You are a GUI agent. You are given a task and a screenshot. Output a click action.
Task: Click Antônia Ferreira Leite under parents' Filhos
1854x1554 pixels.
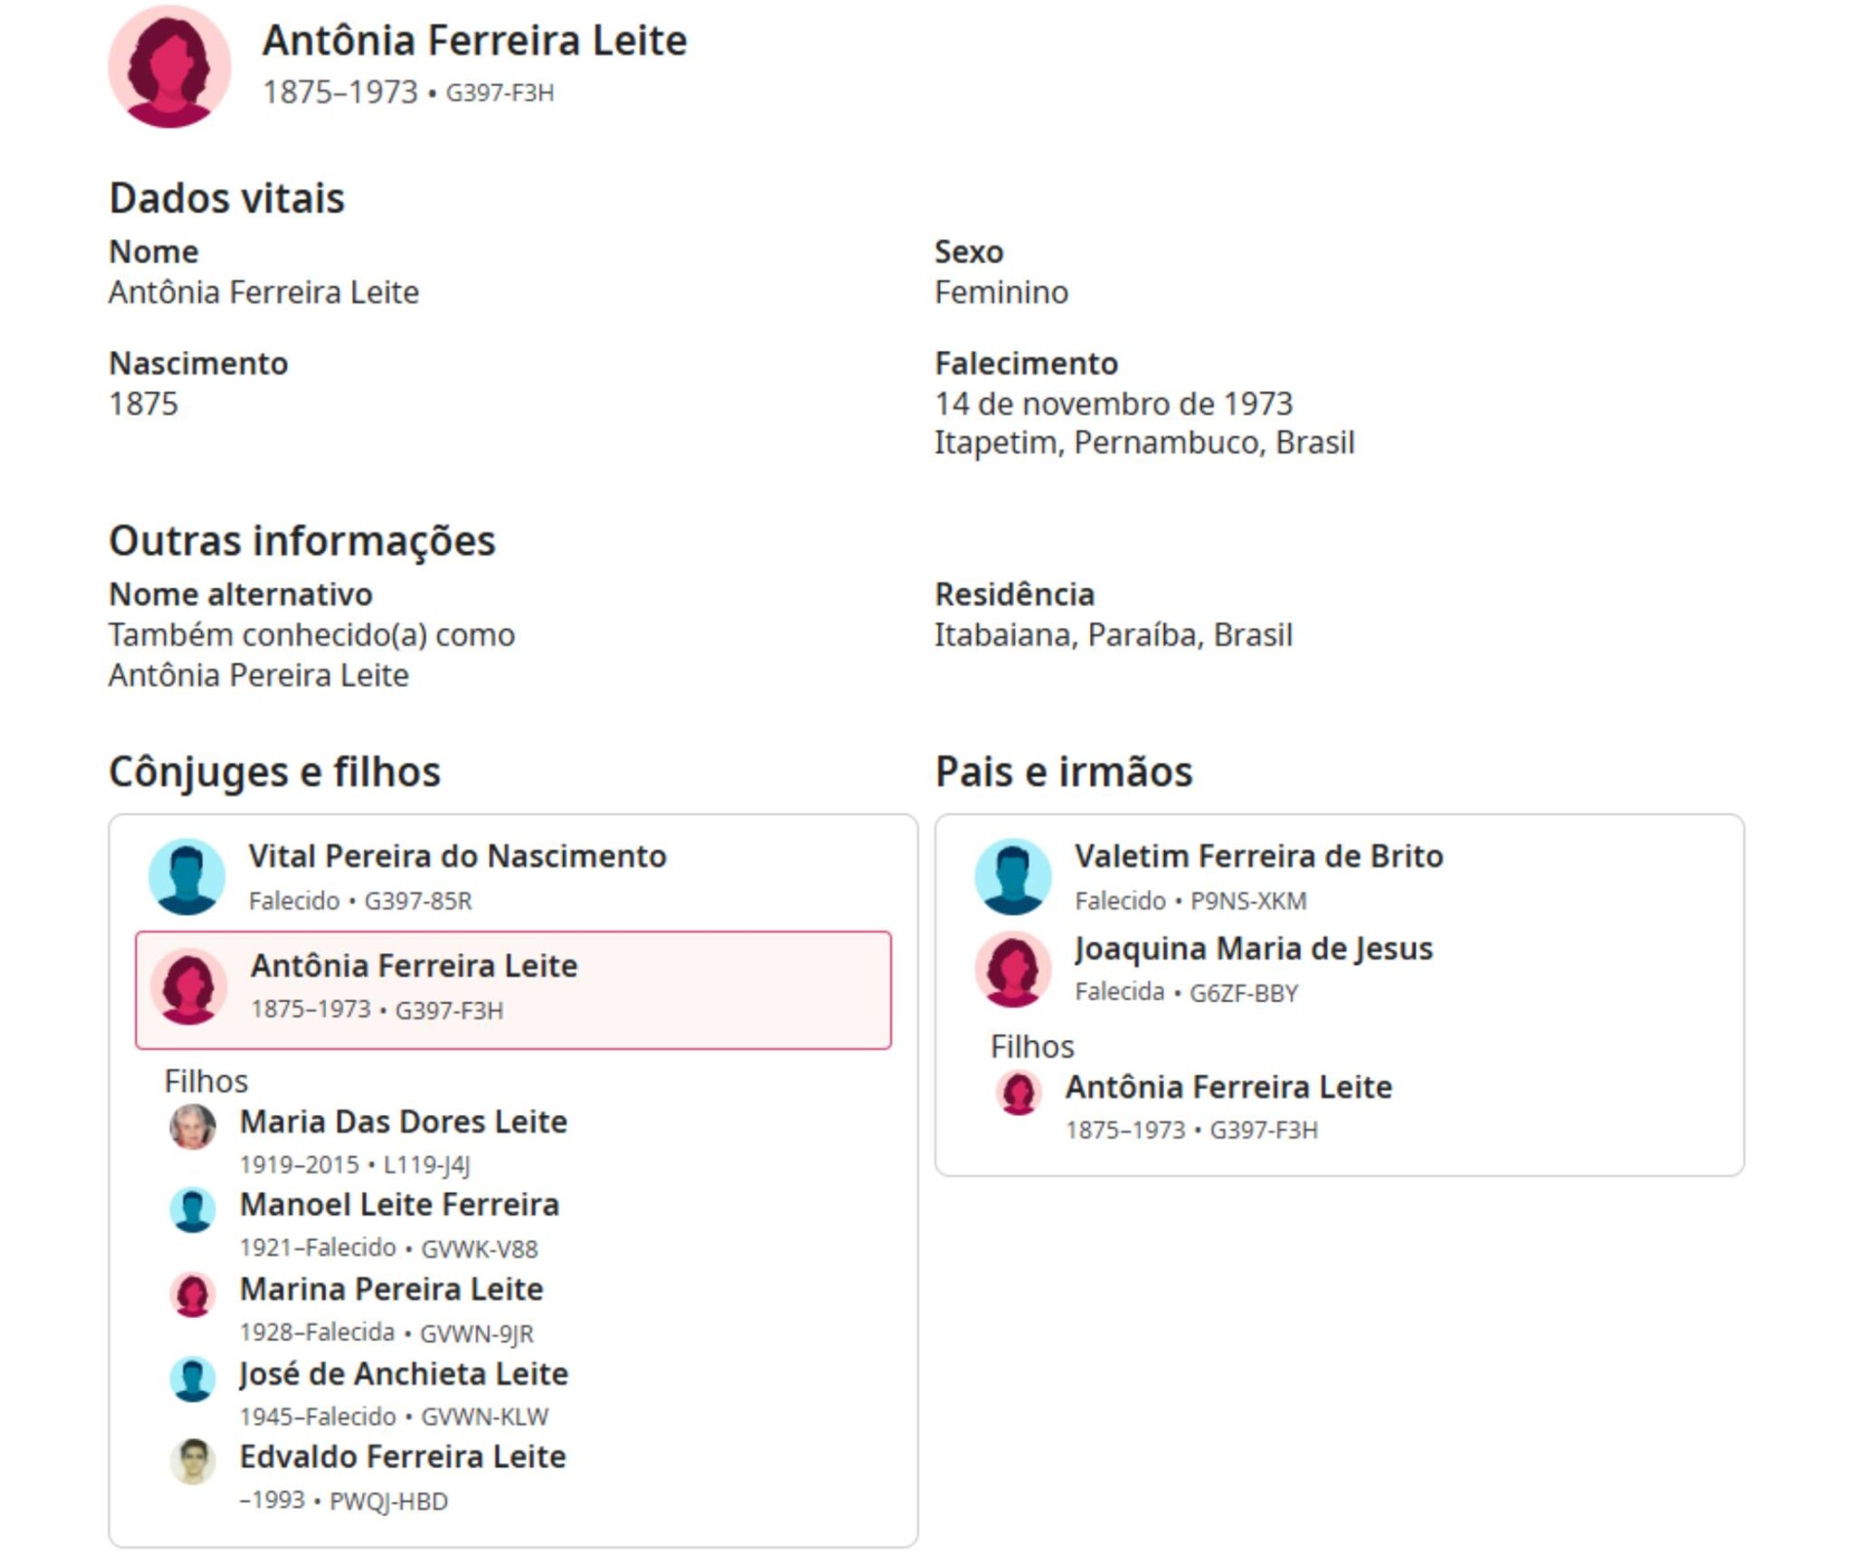pos(1228,1087)
